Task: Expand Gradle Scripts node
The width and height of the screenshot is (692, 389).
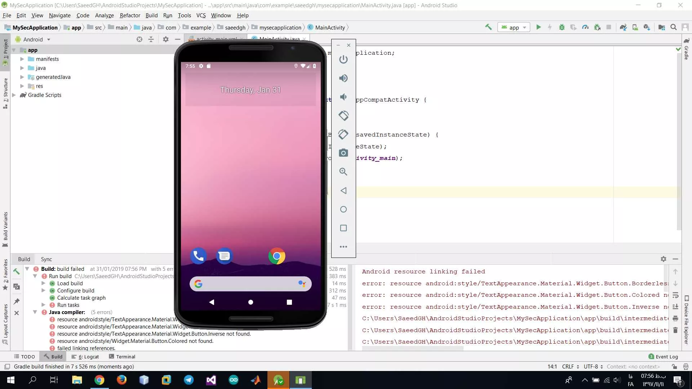Action: (x=14, y=95)
